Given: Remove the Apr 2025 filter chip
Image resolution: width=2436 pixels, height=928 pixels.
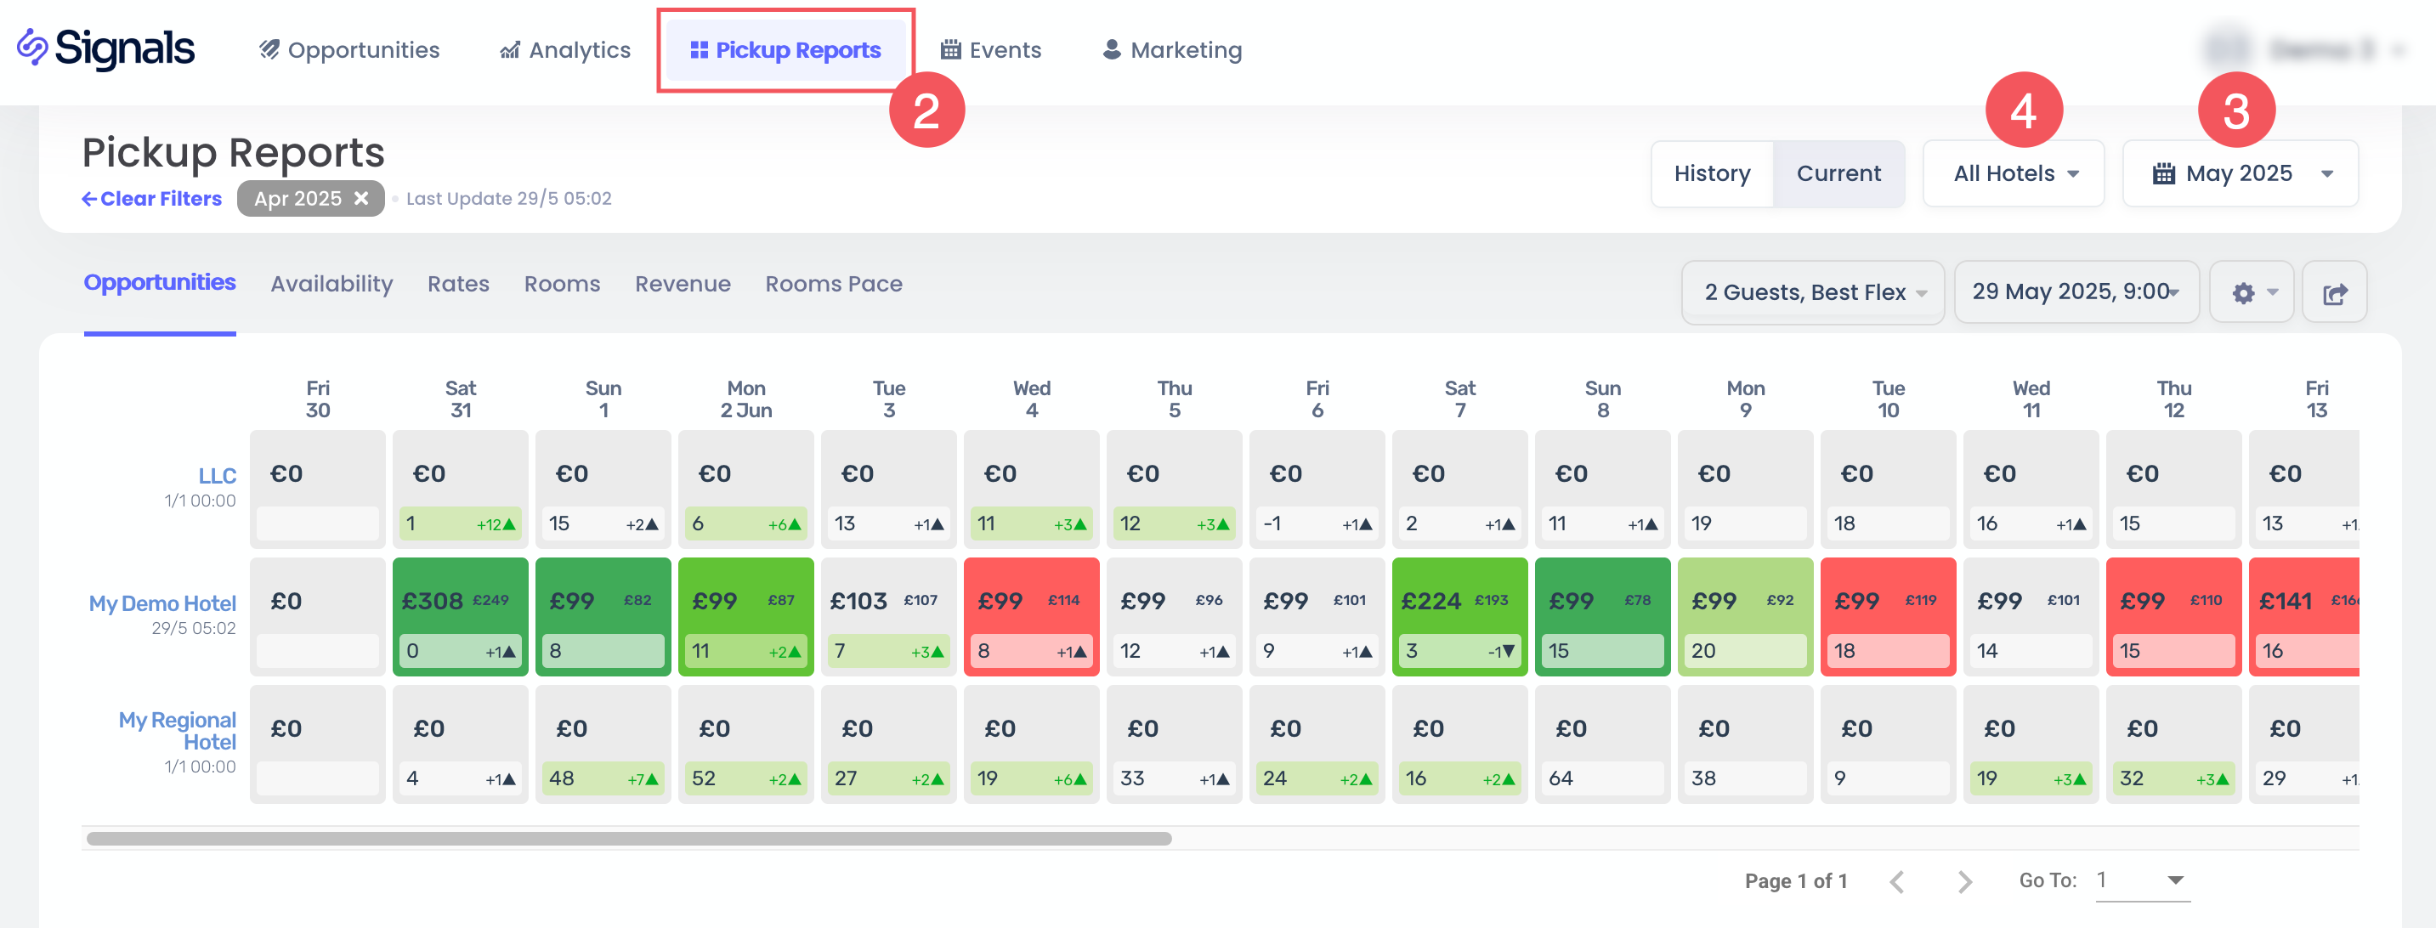Looking at the screenshot, I should point(361,199).
